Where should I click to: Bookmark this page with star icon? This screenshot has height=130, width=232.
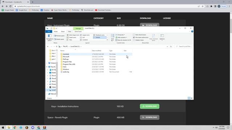[x=203, y=6]
